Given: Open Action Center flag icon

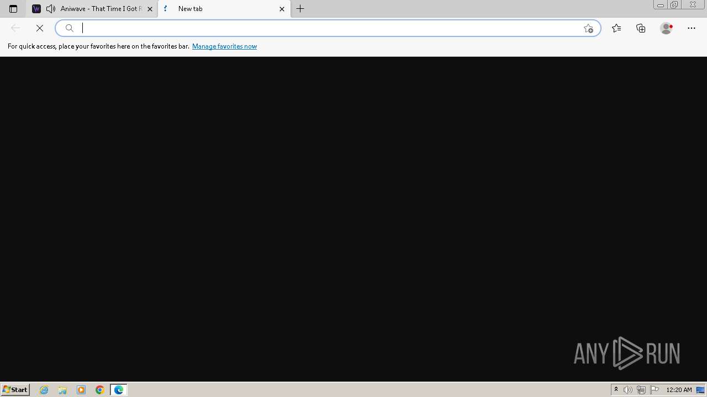Looking at the screenshot, I should (x=655, y=390).
